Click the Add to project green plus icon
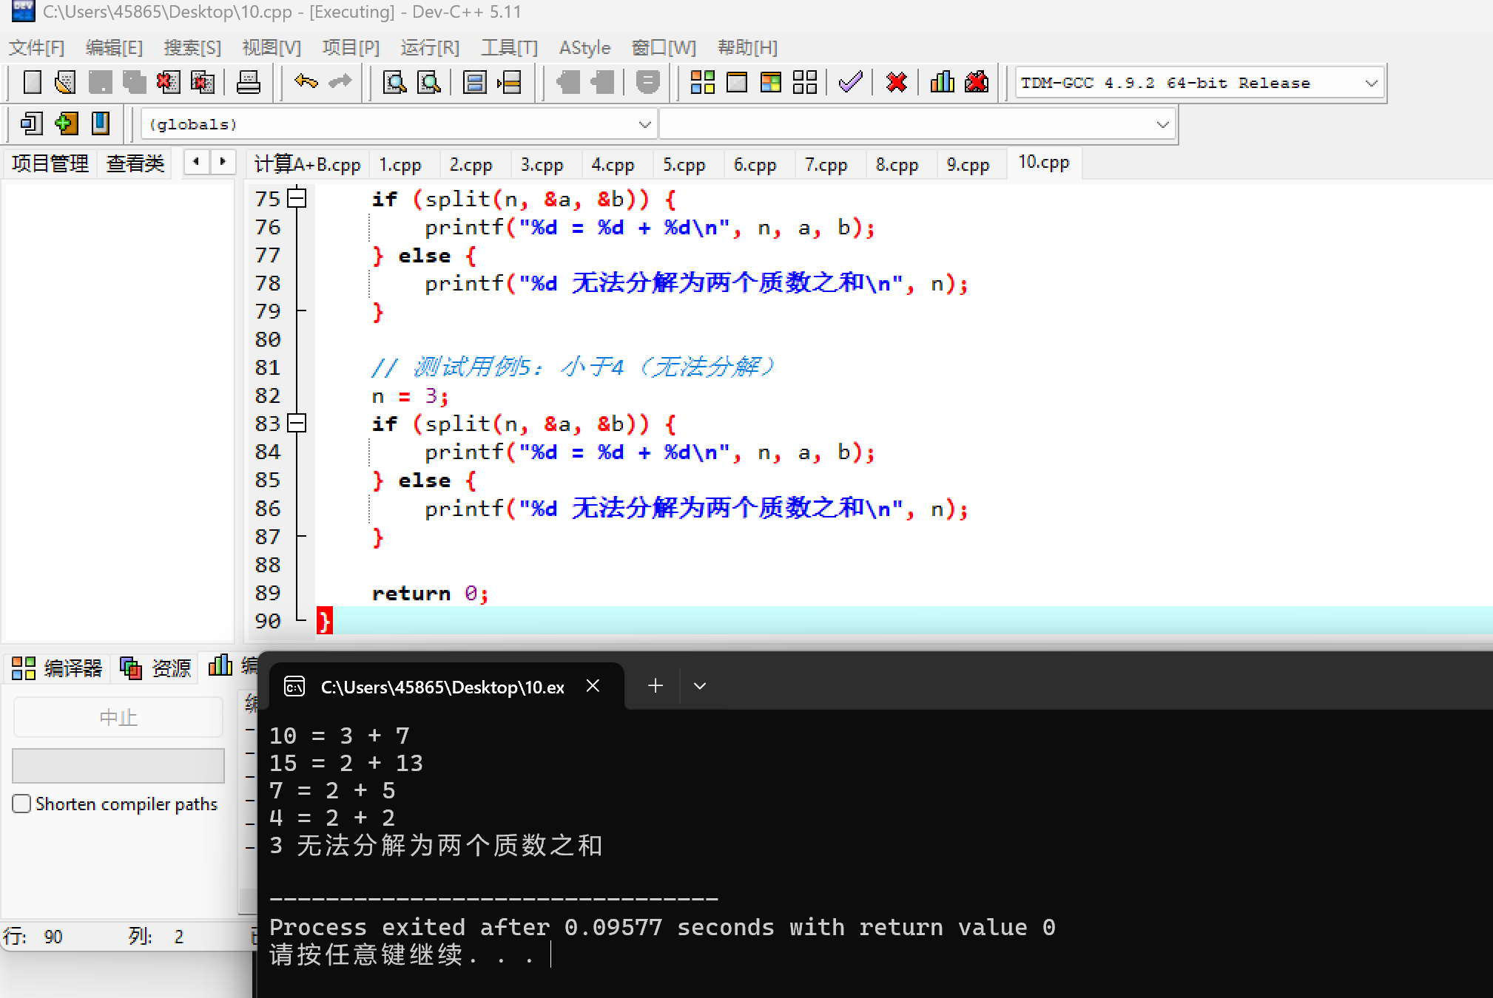Screen dimensions: 1493x998 point(66,123)
